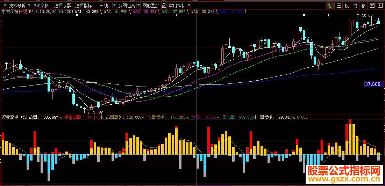
Task: Select the 日线 period button
Action: (x=104, y=5)
